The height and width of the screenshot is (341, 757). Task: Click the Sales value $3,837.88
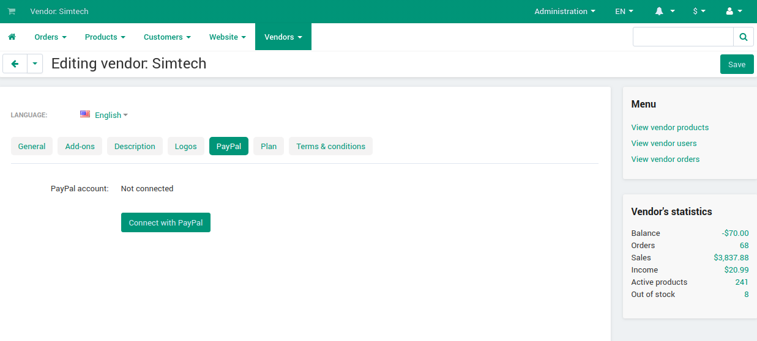tap(731, 257)
